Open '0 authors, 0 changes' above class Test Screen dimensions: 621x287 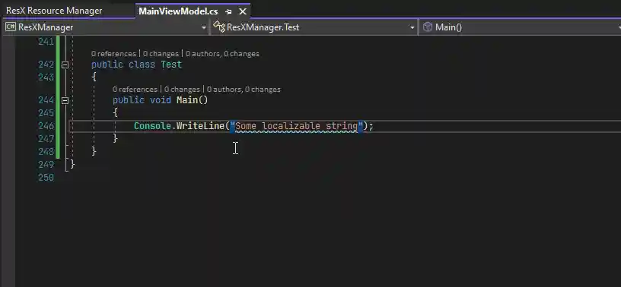coord(222,54)
